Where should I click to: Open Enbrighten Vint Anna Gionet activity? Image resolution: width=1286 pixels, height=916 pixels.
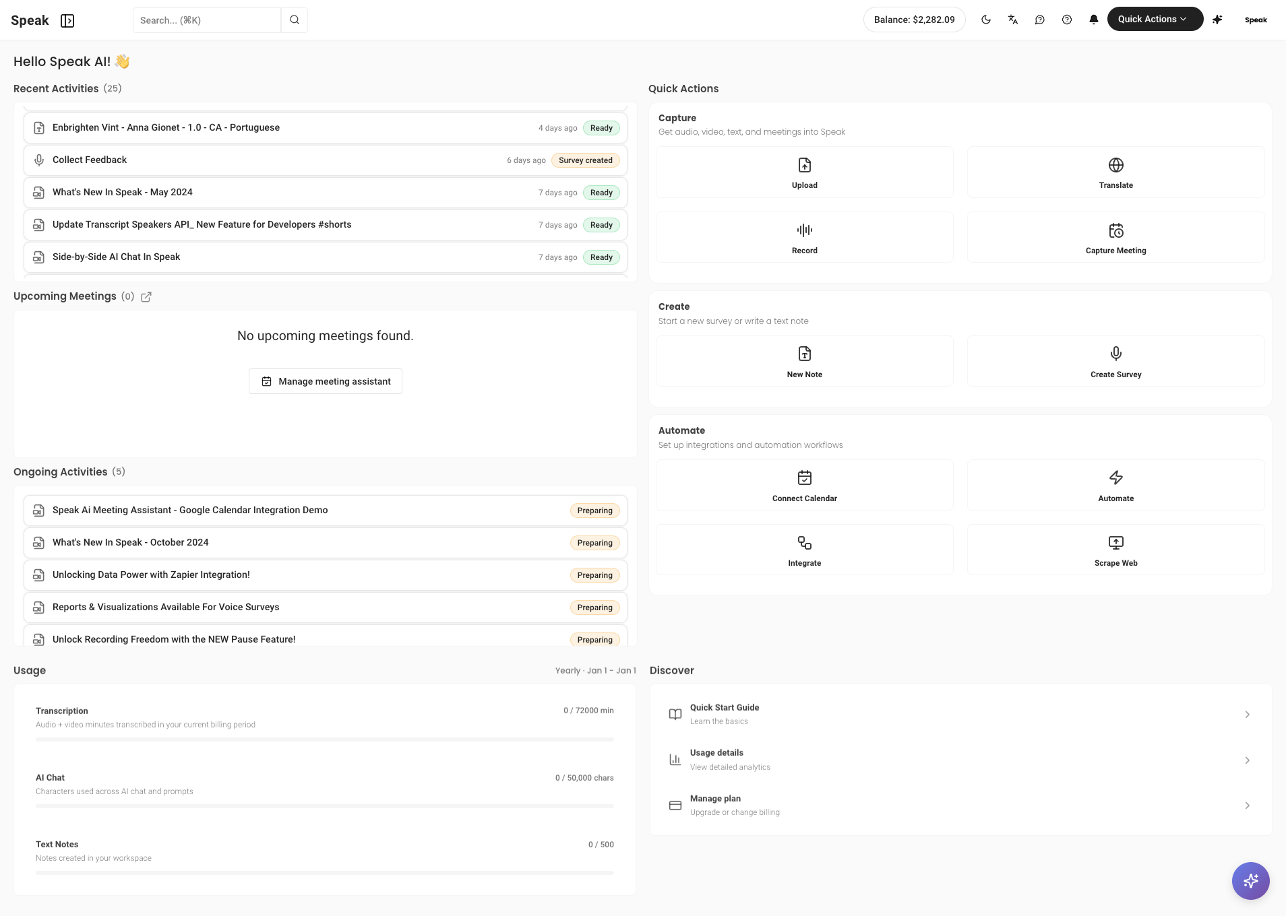pyautogui.click(x=326, y=128)
